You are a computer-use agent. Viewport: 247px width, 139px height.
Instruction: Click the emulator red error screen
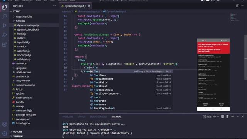(213, 48)
